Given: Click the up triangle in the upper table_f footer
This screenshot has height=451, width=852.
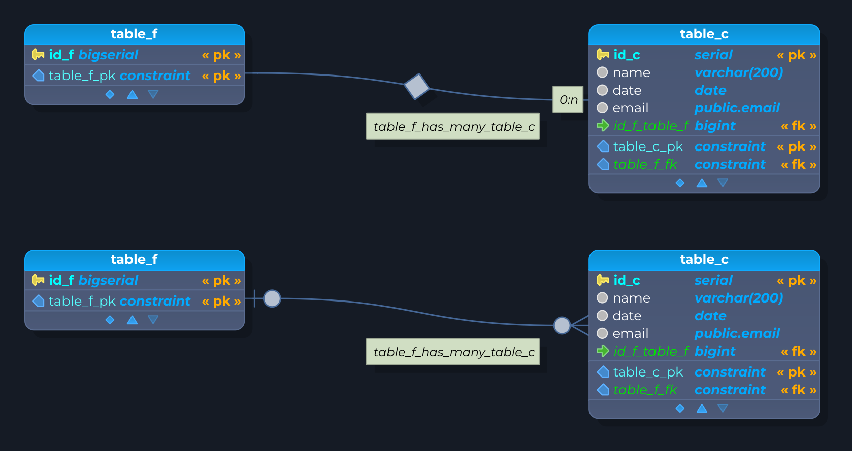Looking at the screenshot, I should coord(132,94).
